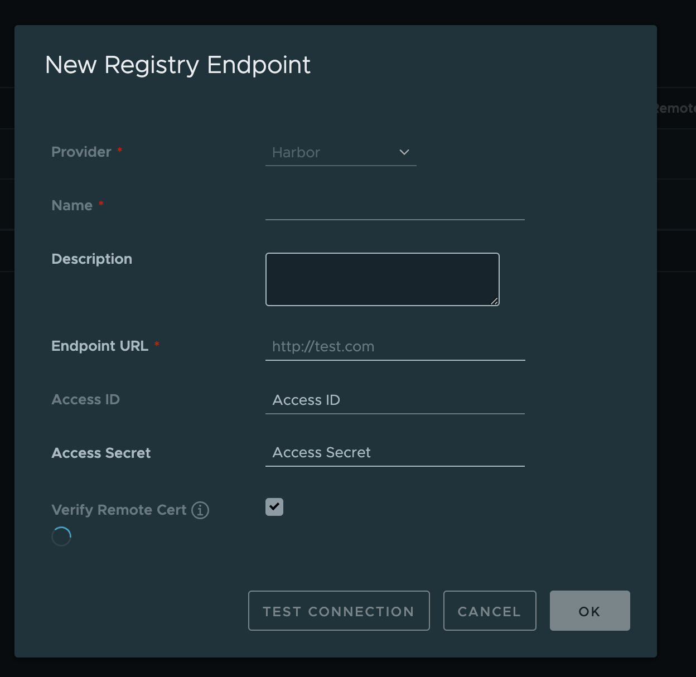This screenshot has width=696, height=677.
Task: Click the Endpoint URL field showing http://test.com
Action: click(395, 346)
